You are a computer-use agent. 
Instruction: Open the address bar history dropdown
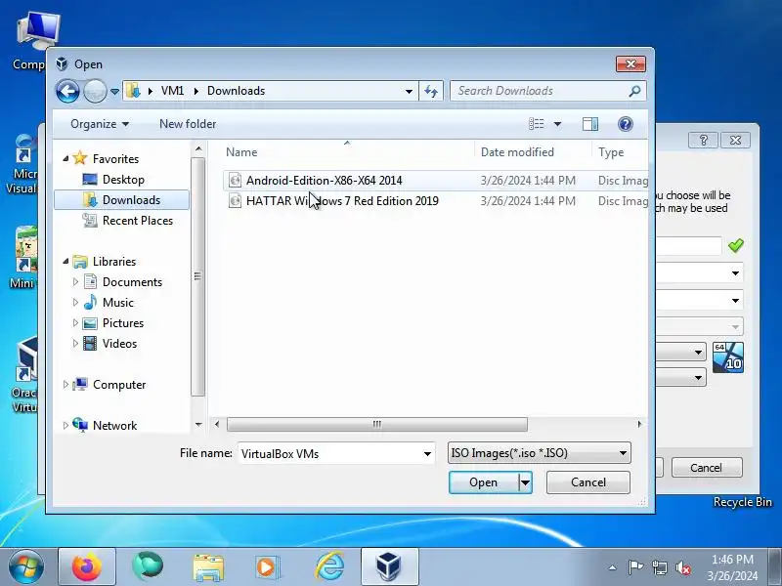[x=409, y=91]
